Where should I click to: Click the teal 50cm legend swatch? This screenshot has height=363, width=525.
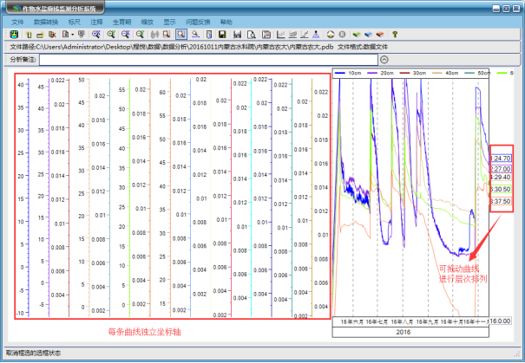coord(469,73)
